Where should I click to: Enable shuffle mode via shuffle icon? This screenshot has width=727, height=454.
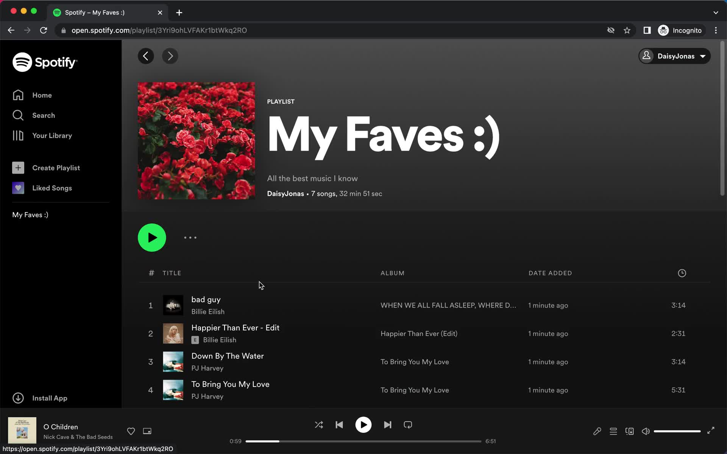click(x=319, y=425)
